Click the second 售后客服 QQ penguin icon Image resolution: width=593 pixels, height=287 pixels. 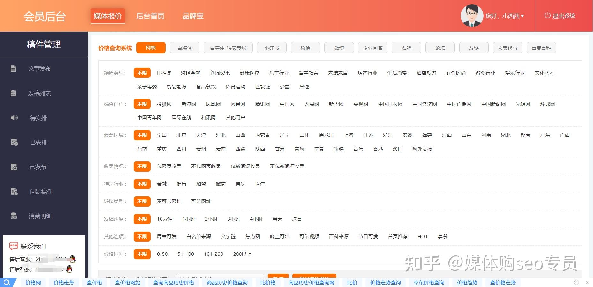pyautogui.click(x=69, y=269)
